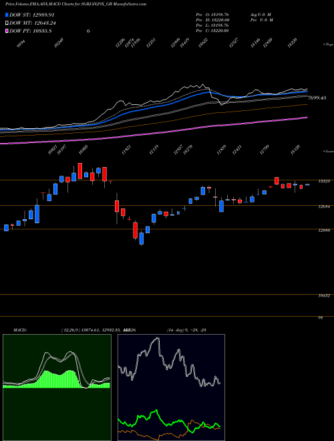Click the first blue candle on the left

[x=6, y=228]
